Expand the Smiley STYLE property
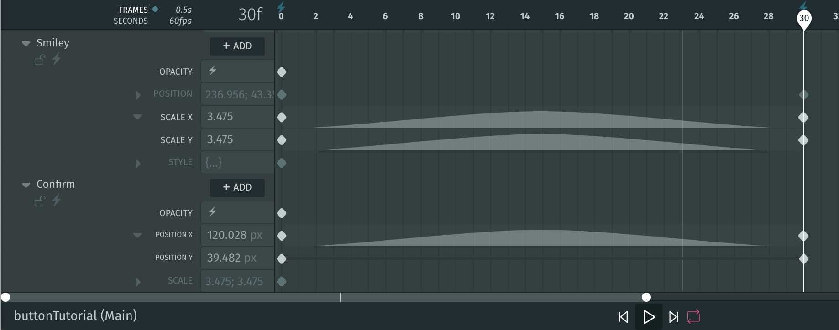839x330 pixels. point(138,164)
